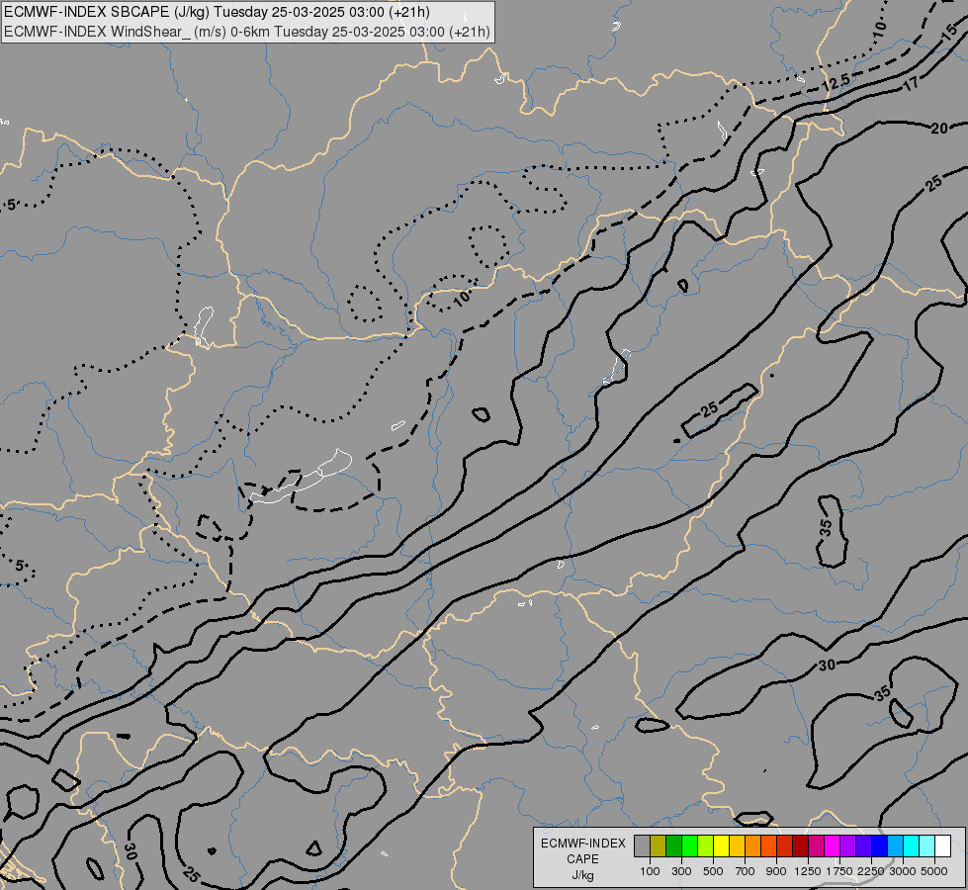The image size is (968, 890).
Task: Select the olive legend color swatch
Action: [659, 846]
